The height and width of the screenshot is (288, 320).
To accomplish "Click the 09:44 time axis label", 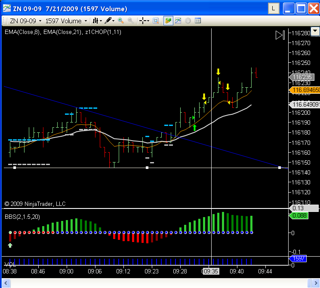I will click(x=265, y=271).
